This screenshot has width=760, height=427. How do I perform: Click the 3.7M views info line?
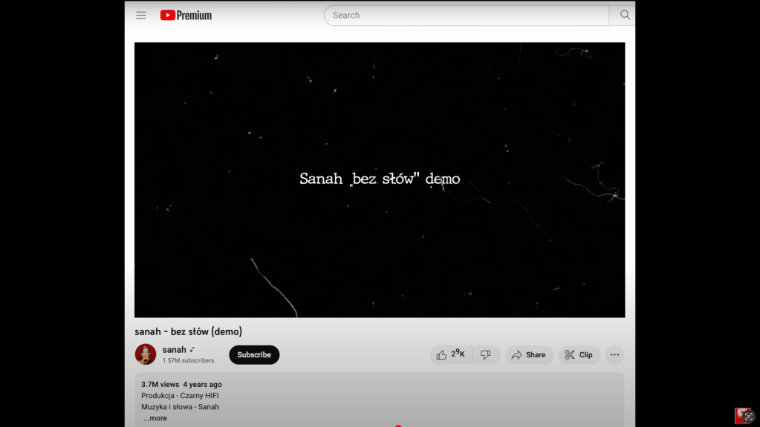[x=181, y=385]
